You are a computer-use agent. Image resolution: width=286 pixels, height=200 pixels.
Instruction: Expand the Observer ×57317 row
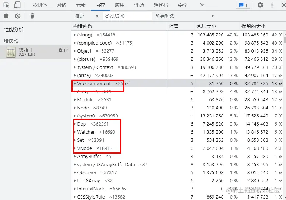click(x=75, y=172)
